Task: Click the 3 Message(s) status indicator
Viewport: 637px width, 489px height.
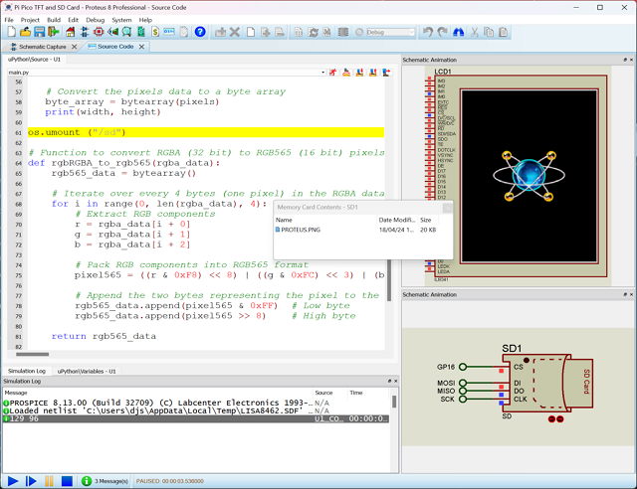Action: tap(110, 481)
